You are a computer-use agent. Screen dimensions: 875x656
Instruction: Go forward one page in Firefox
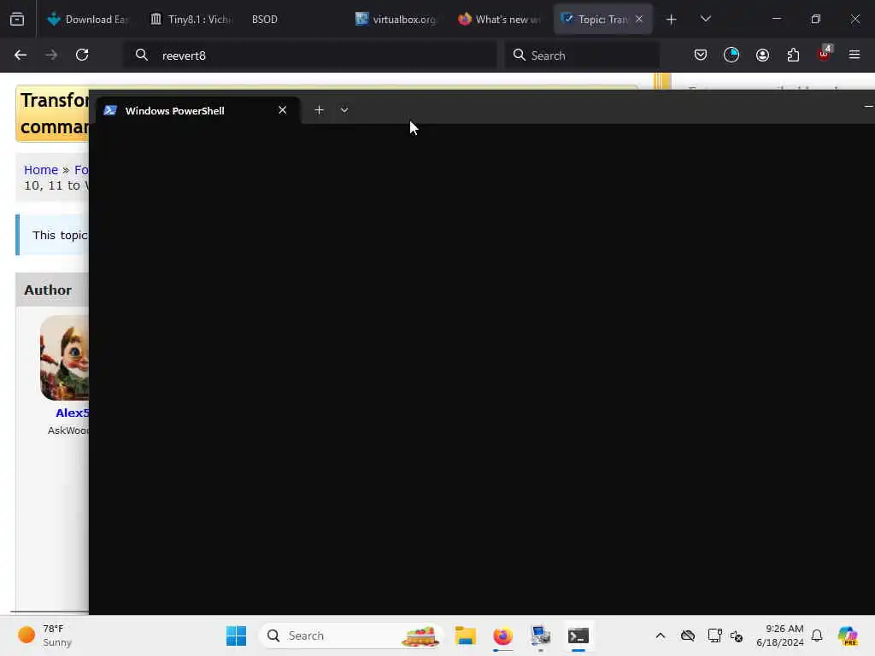51,55
